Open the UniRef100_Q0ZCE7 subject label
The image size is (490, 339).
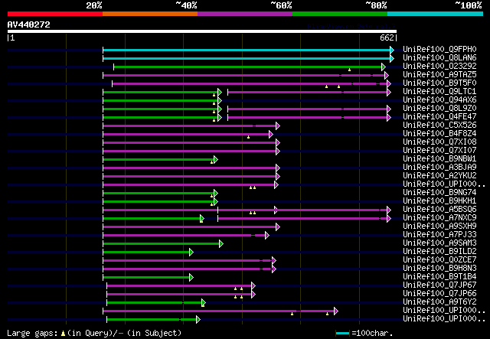(x=439, y=260)
